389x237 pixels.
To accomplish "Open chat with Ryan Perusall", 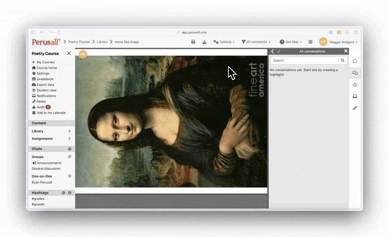I will point(42,182).
